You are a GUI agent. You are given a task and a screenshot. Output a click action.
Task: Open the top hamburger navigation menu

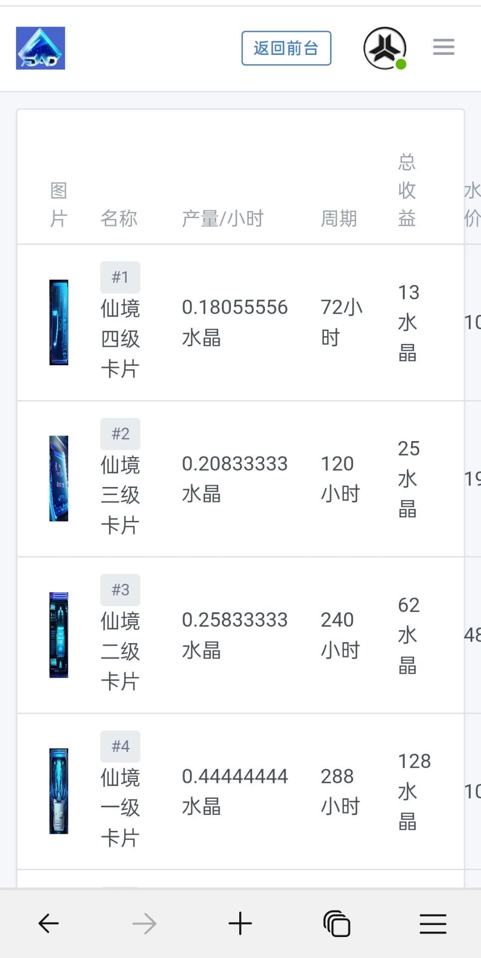(x=443, y=47)
